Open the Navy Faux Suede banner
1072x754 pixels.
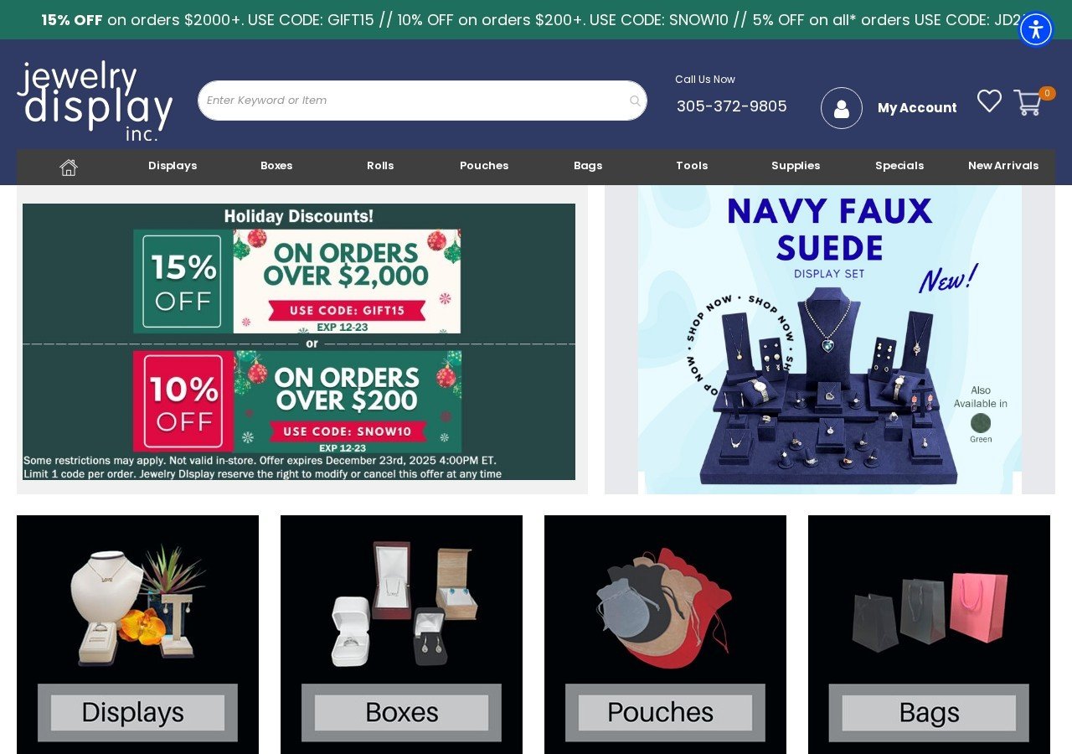(830, 339)
